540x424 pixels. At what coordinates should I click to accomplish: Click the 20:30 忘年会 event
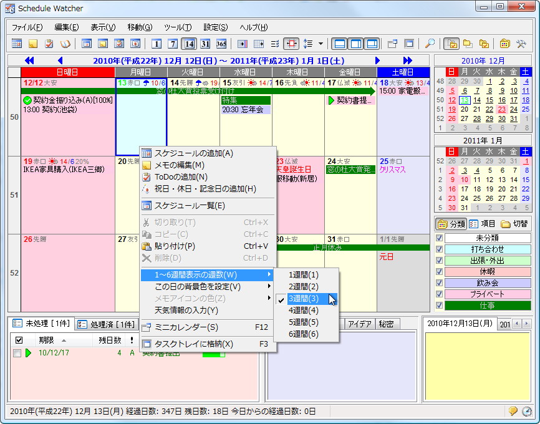[246, 110]
